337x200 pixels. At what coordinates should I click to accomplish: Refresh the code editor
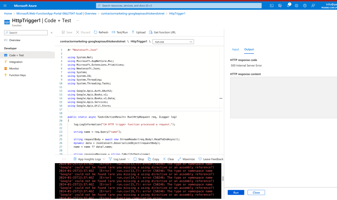(101, 32)
